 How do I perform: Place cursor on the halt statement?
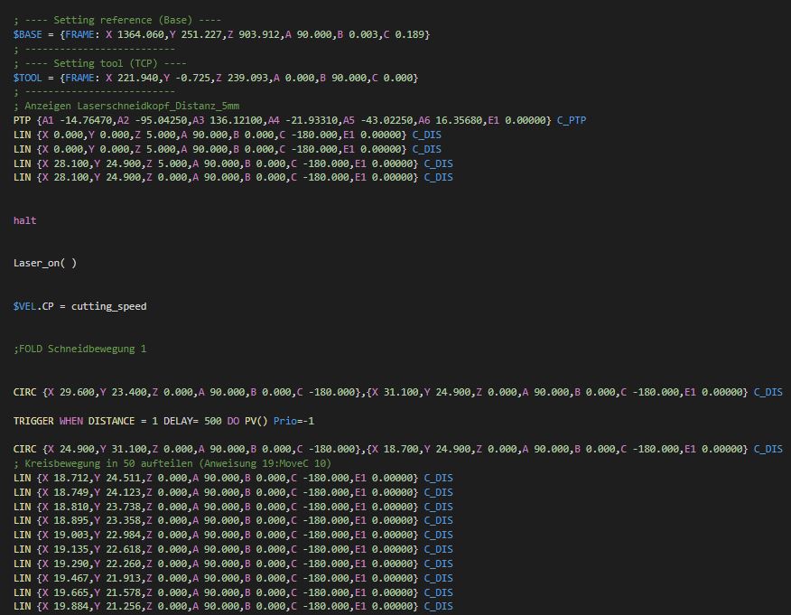(x=24, y=220)
